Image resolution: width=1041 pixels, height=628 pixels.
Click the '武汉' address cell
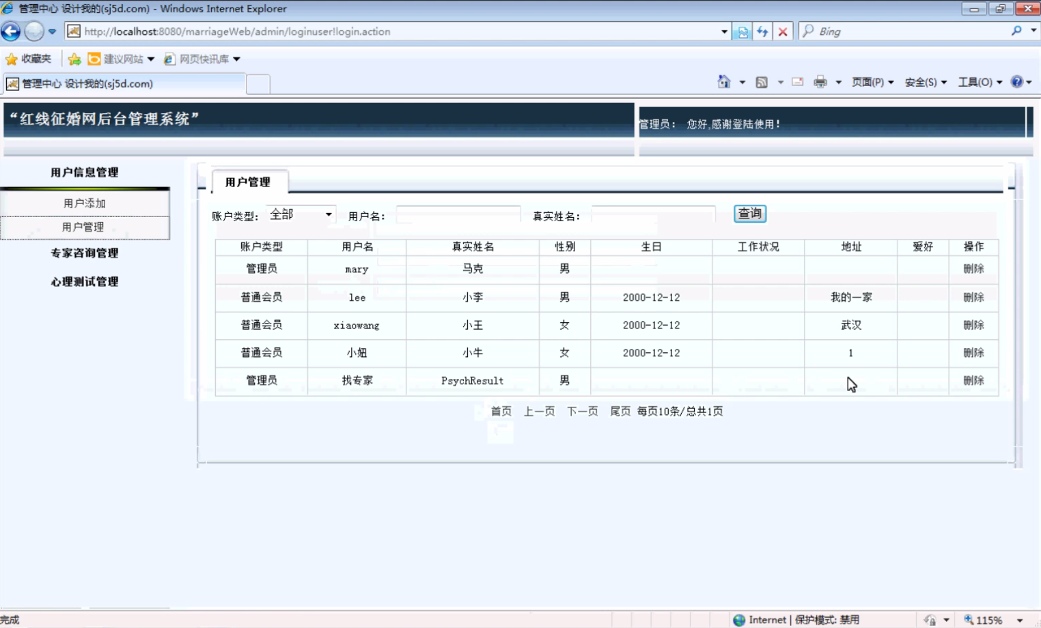tap(851, 326)
